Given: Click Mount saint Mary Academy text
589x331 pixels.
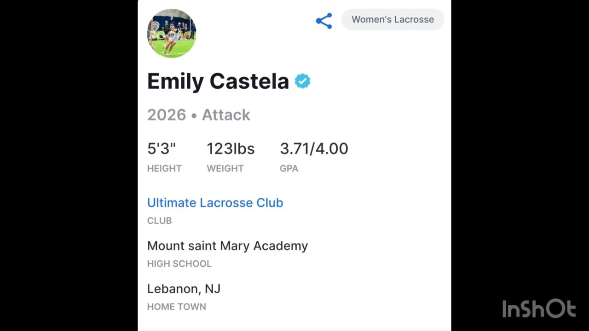Looking at the screenshot, I should pos(227,246).
